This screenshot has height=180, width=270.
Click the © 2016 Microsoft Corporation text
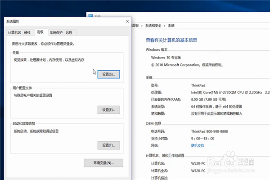click(x=187, y=65)
